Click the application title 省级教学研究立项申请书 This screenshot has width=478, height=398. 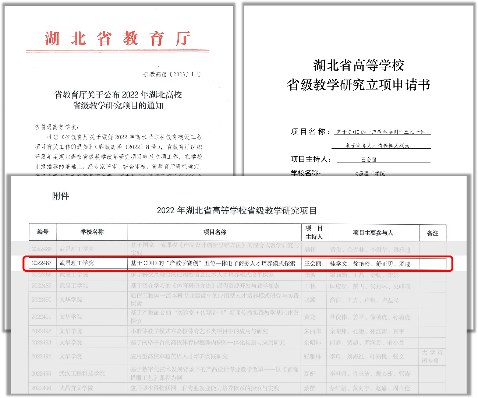(x=358, y=85)
